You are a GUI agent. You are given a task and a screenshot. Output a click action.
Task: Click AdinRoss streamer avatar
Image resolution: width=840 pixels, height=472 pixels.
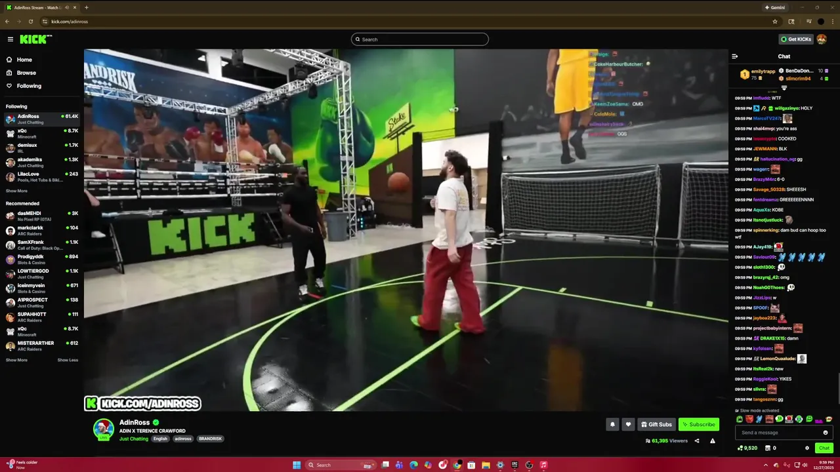tap(103, 429)
